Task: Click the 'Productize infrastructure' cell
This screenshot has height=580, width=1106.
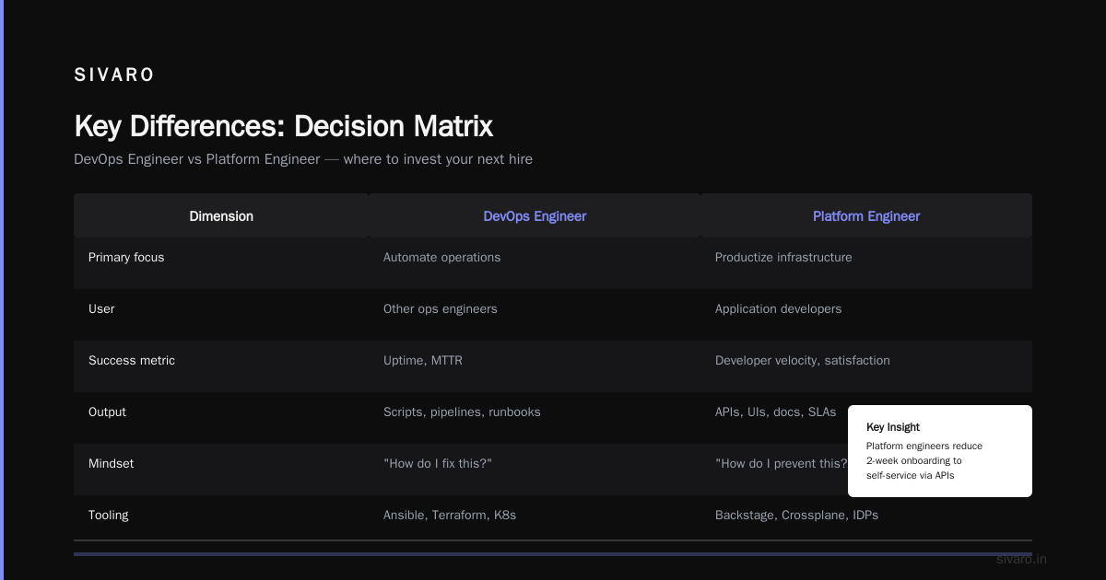Action: [783, 258]
